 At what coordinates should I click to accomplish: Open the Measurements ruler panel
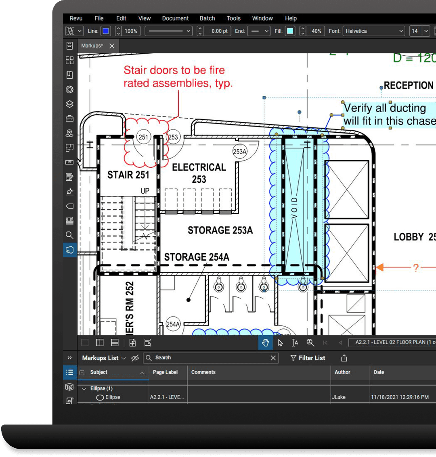(x=69, y=162)
